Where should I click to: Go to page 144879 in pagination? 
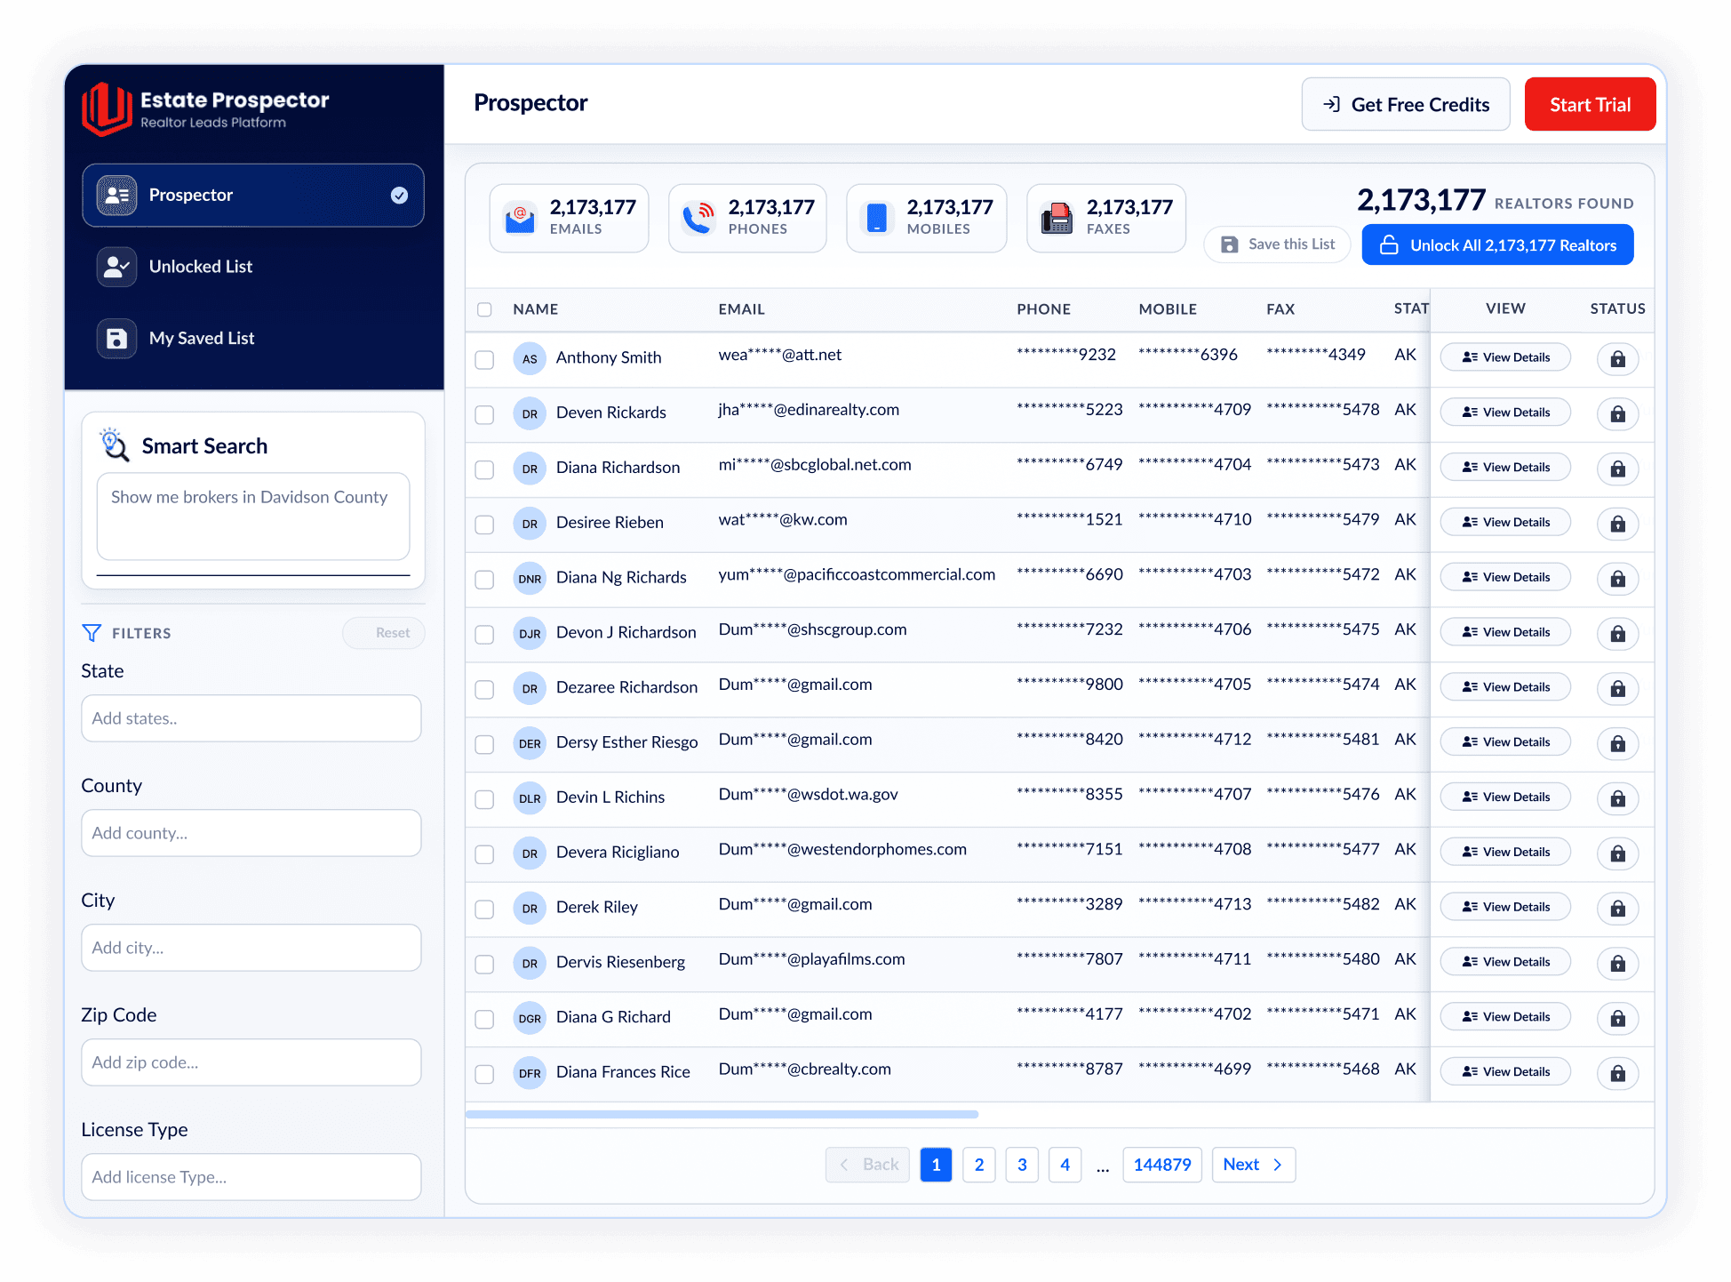coord(1161,1164)
